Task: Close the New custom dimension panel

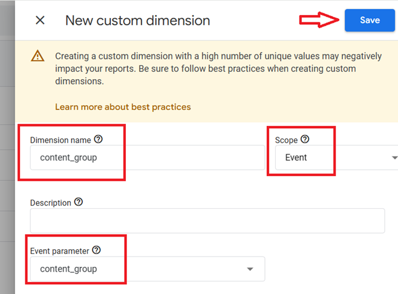Action: tap(40, 20)
